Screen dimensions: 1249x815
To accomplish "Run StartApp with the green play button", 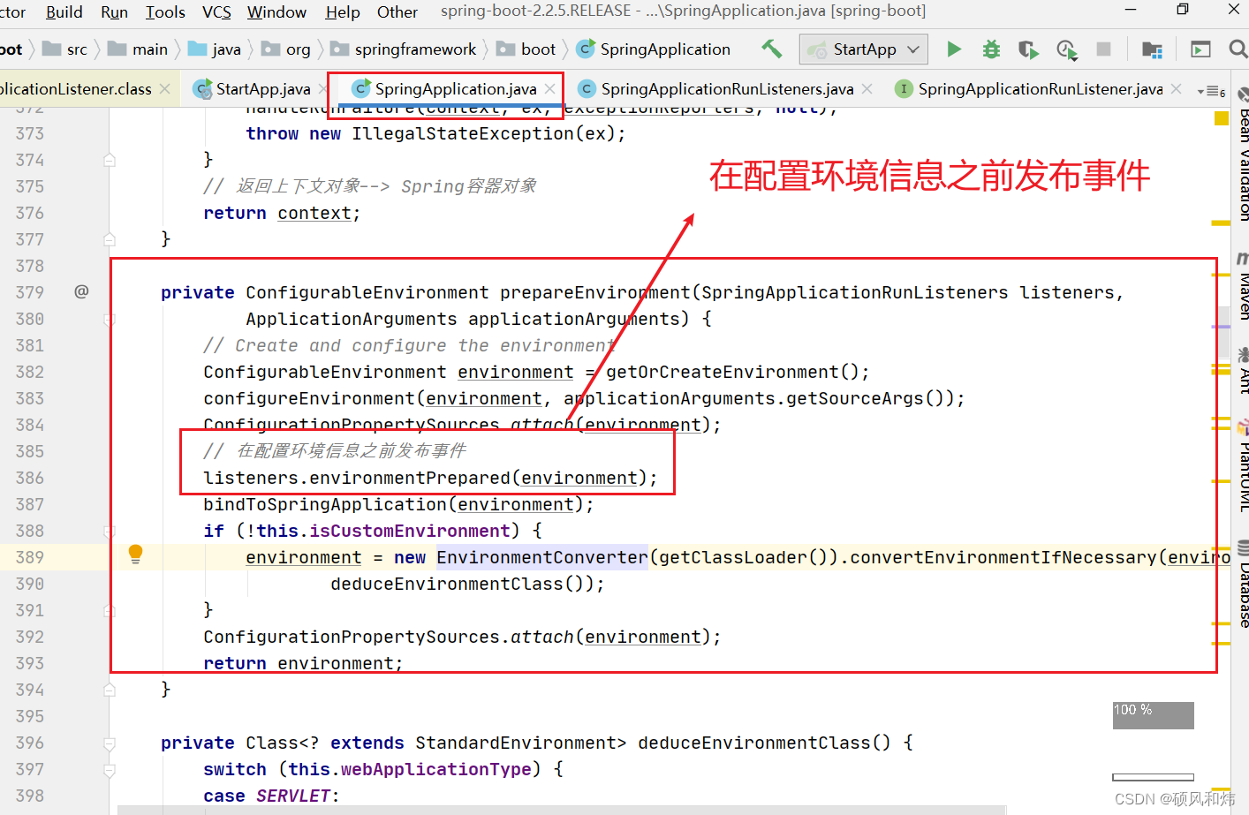I will coord(954,49).
